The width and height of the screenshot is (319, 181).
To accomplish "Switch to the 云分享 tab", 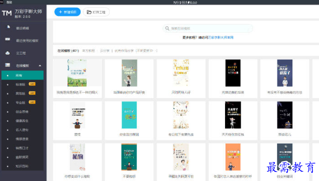I will click(105, 51).
